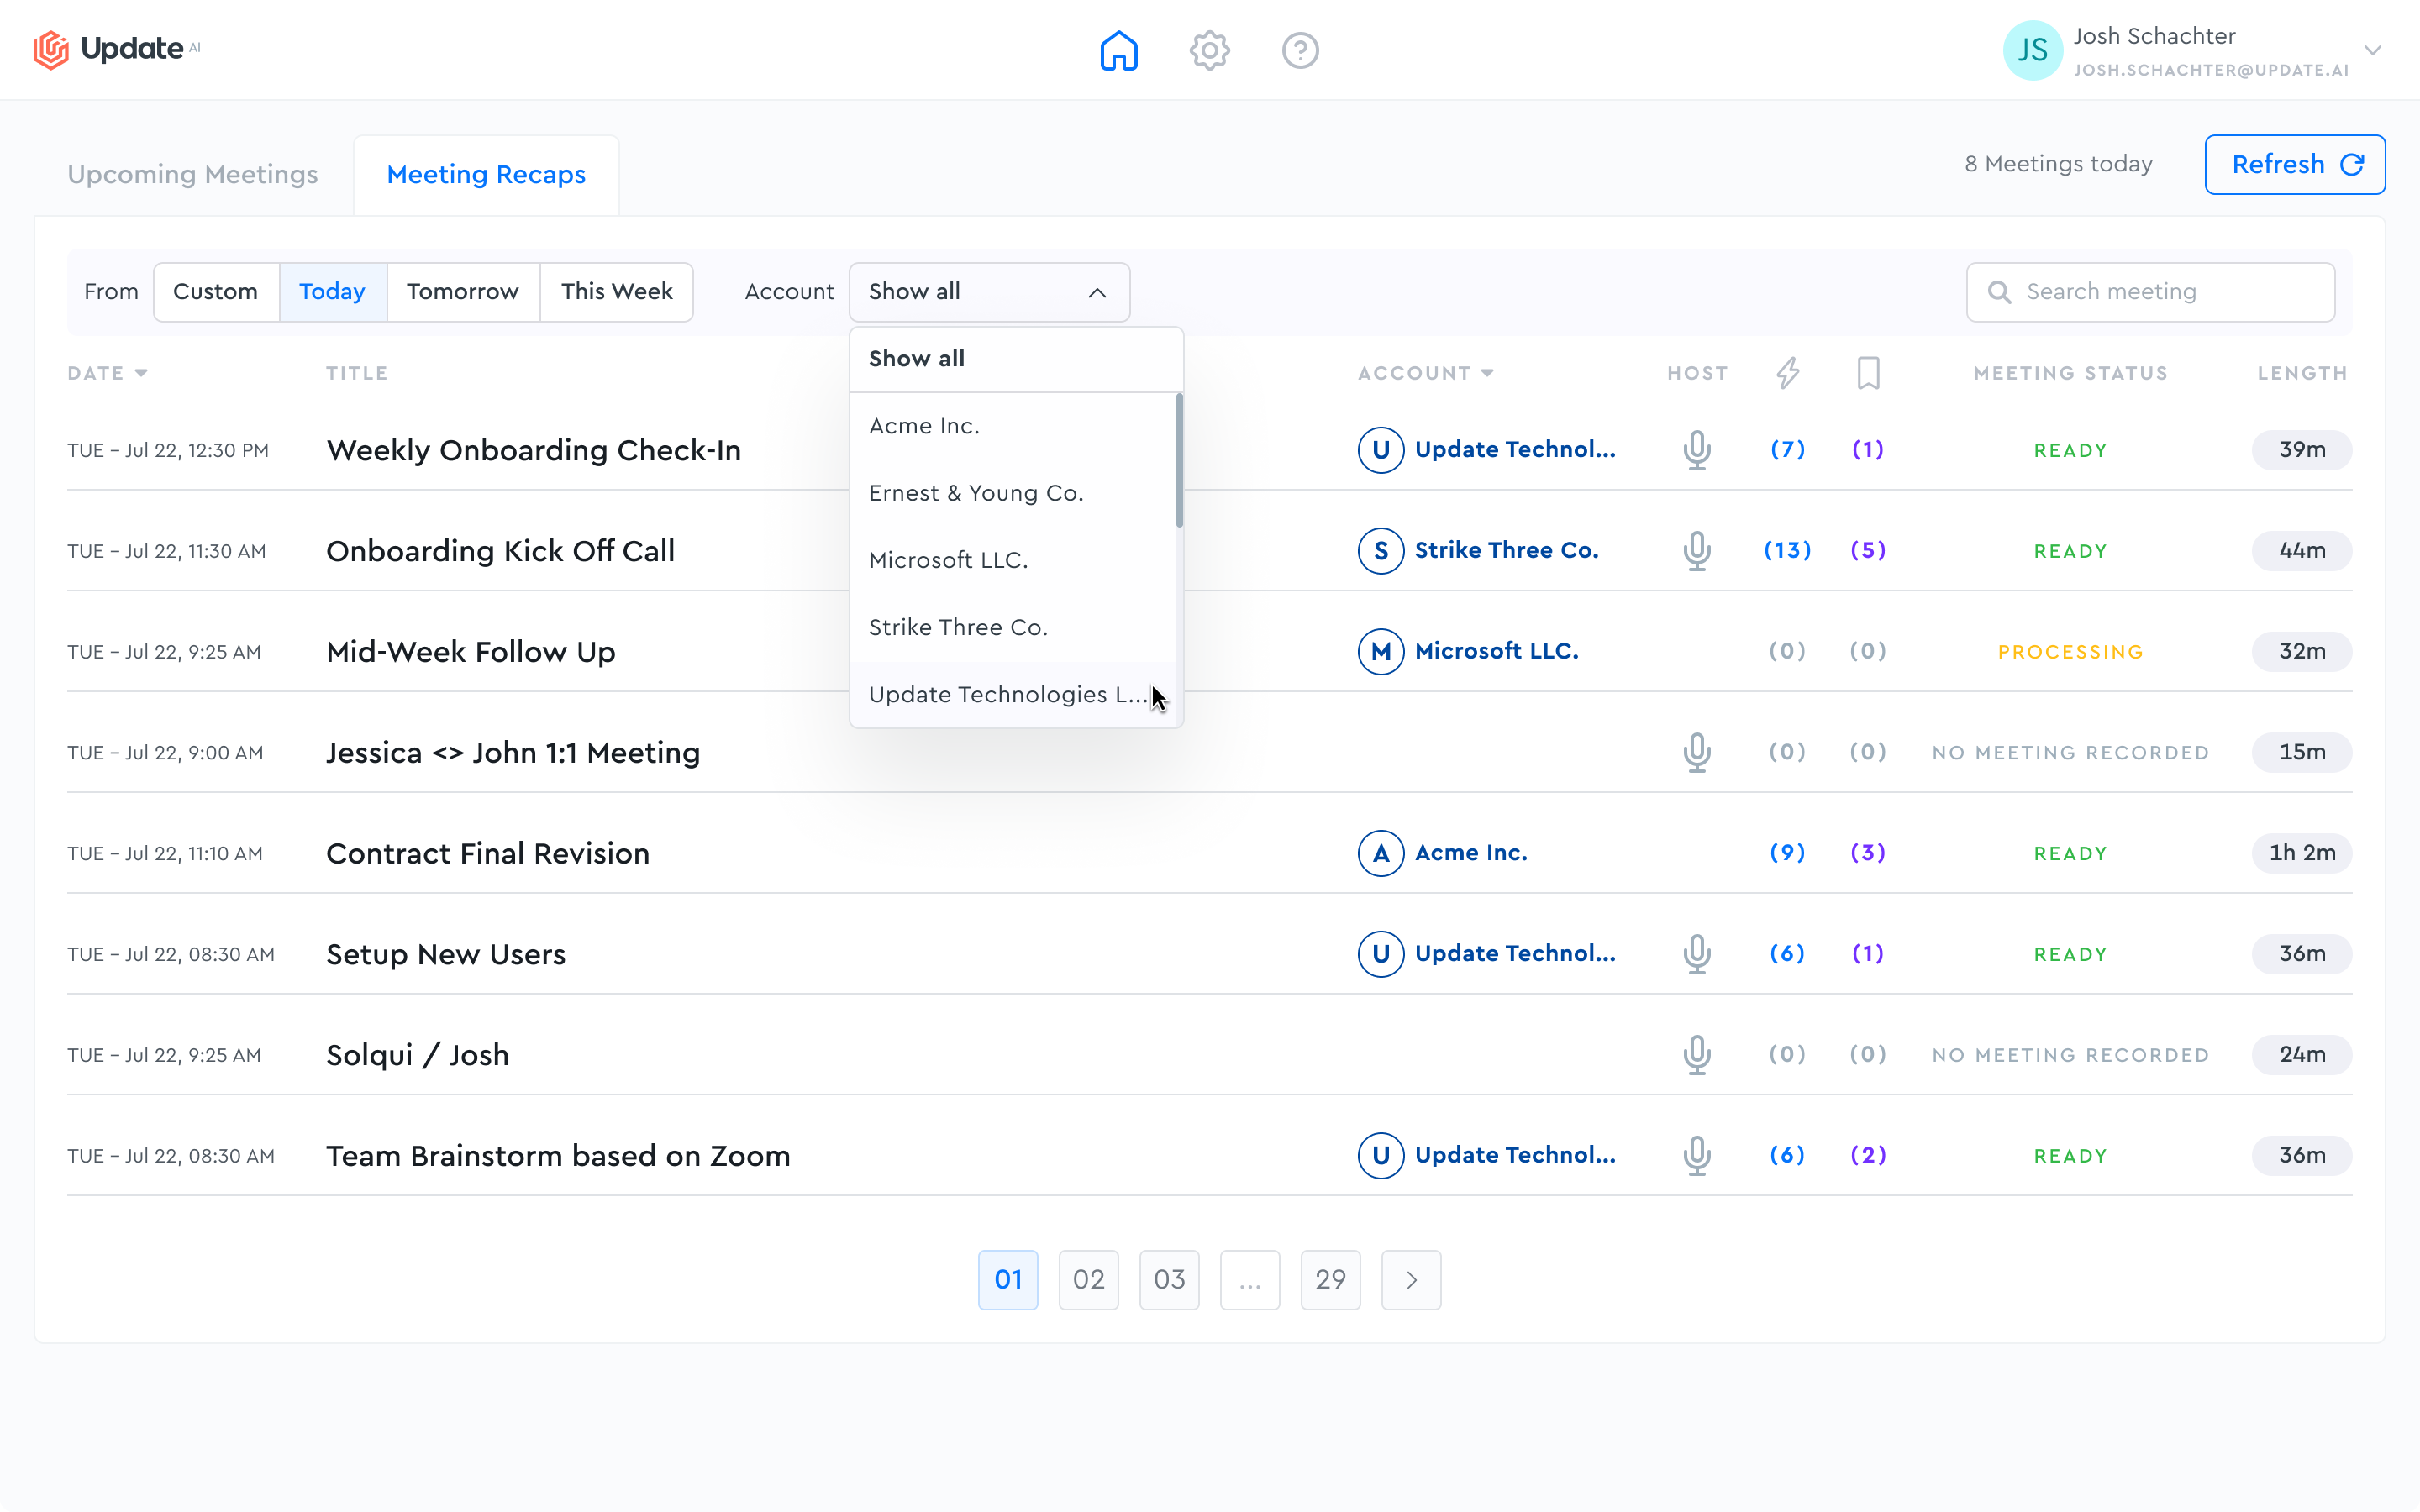The image size is (2420, 1512).
Task: Open the Weekly Onboarding Check-In meeting
Action: point(534,450)
